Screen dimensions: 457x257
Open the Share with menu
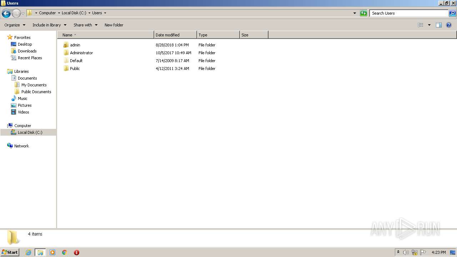85,25
